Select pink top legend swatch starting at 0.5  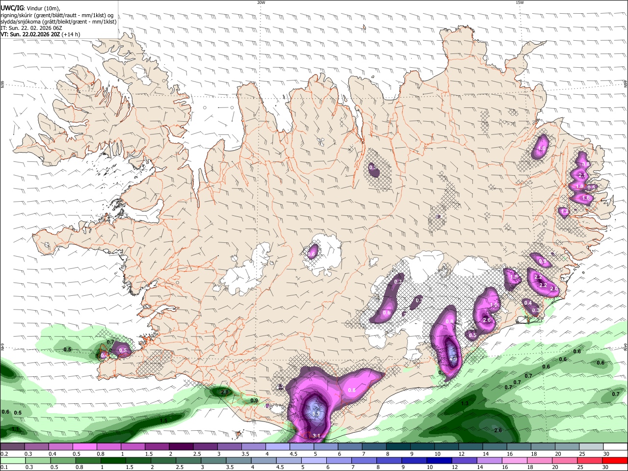84,447
